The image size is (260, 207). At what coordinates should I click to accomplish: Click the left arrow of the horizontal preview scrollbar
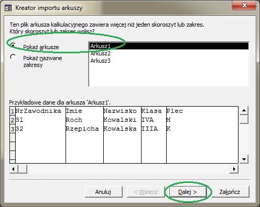[x=14, y=169]
